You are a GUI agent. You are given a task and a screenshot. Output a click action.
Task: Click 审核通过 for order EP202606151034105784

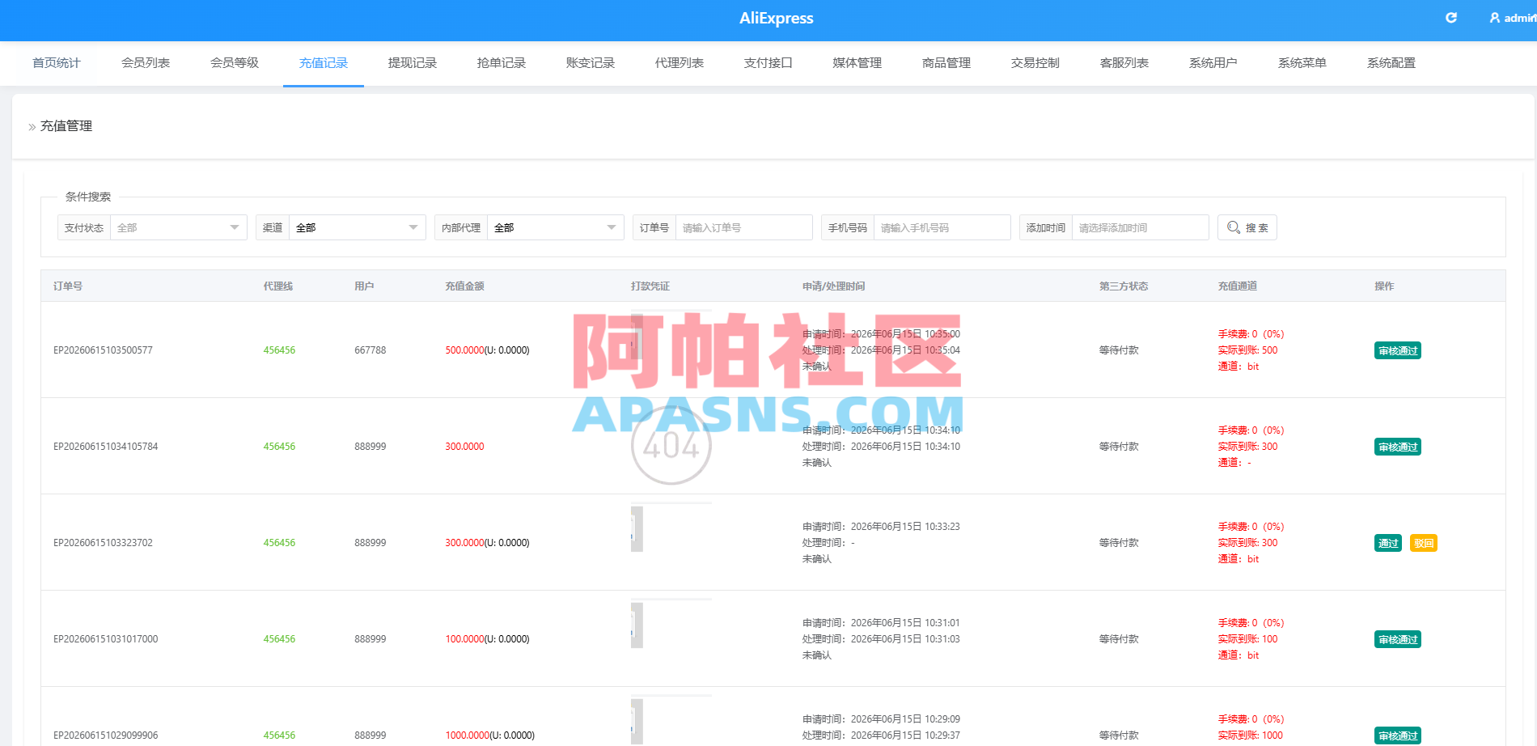[x=1398, y=447]
